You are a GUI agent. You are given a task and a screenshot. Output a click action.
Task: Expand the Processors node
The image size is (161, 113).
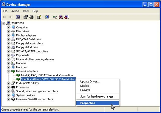point(8,87)
